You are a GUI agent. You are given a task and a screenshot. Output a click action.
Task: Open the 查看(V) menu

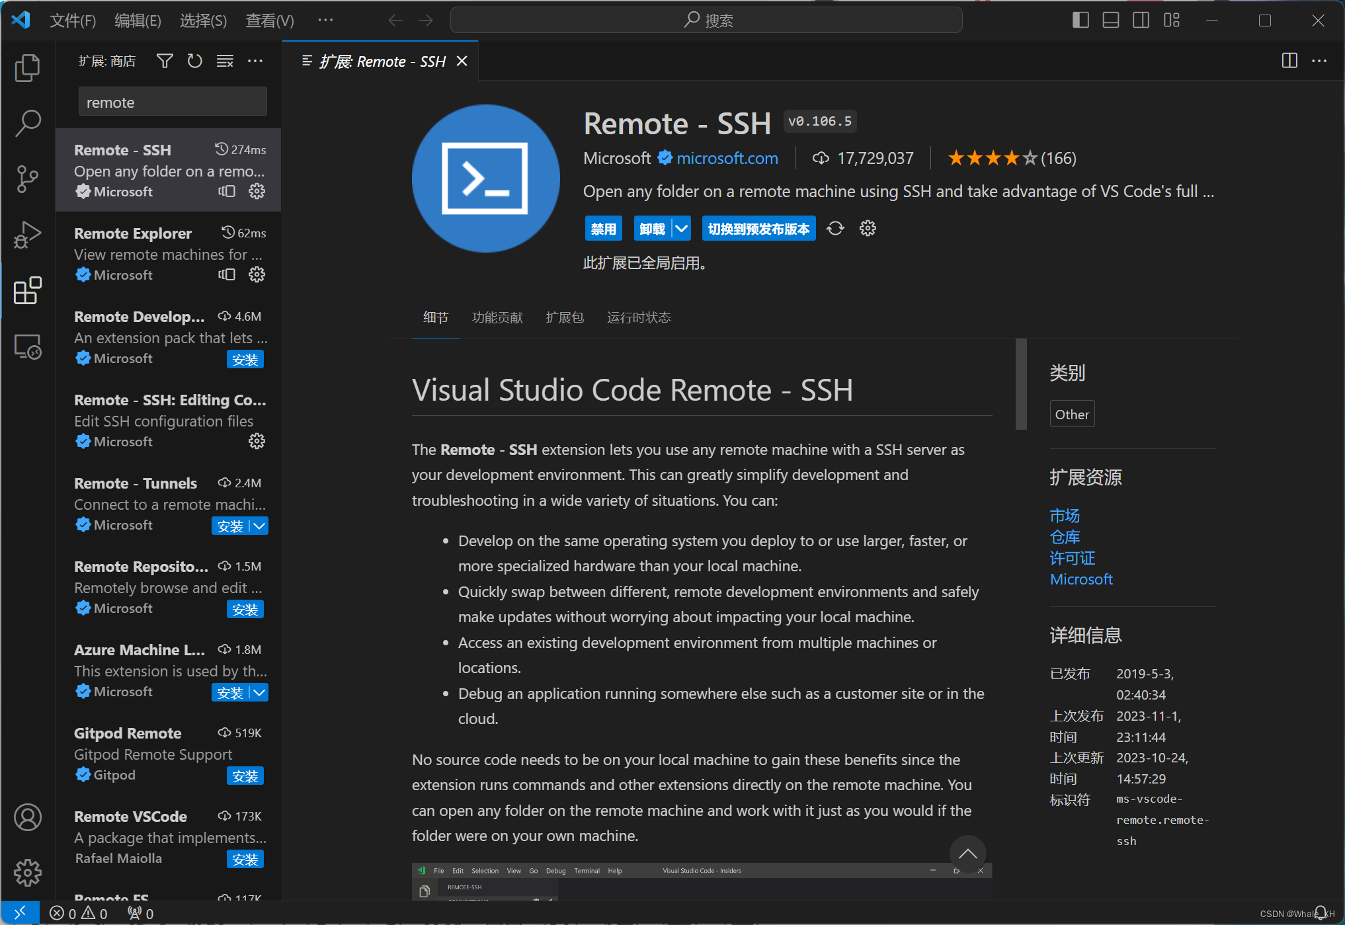click(x=268, y=20)
